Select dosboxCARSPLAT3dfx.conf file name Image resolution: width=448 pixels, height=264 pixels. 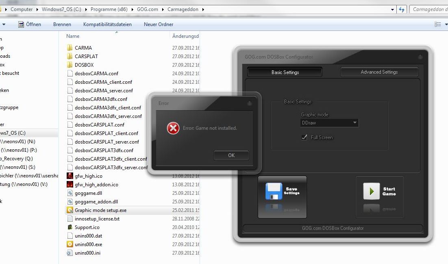[x=104, y=151]
